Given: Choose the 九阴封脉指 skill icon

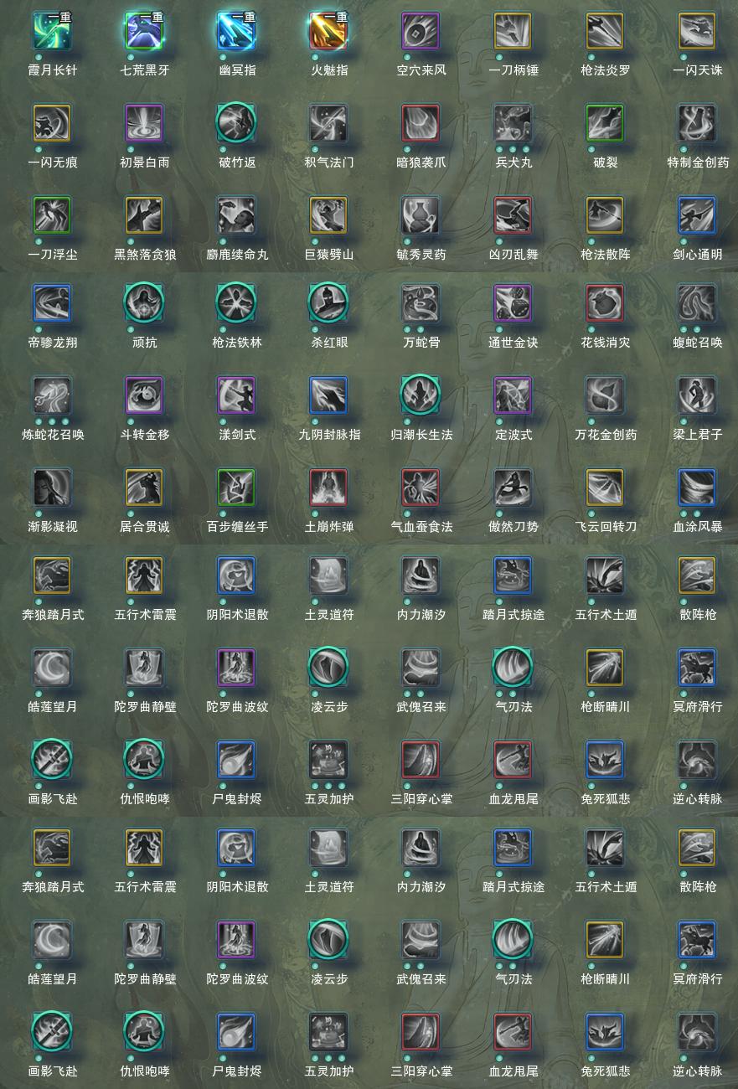Looking at the screenshot, I should click(328, 395).
